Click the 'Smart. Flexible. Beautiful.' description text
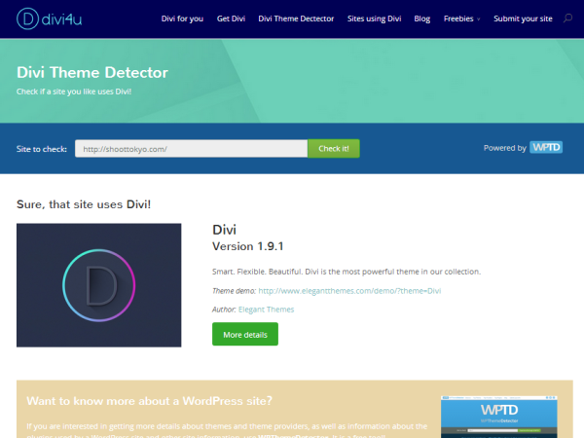The image size is (584, 438). [x=347, y=272]
